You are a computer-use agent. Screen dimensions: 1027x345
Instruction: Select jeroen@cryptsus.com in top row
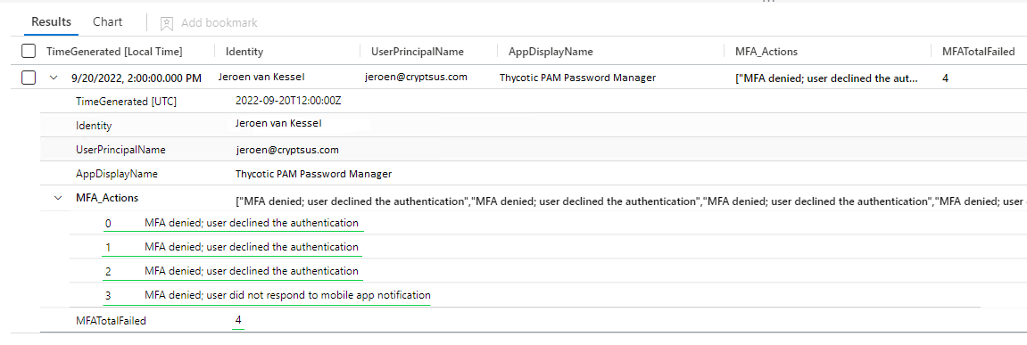coord(416,78)
